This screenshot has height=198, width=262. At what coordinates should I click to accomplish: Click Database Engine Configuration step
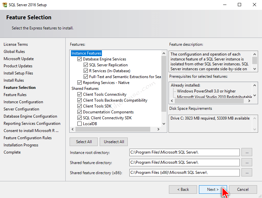pyautogui.click(x=30, y=116)
